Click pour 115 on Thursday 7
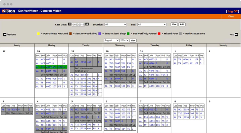 158,125
